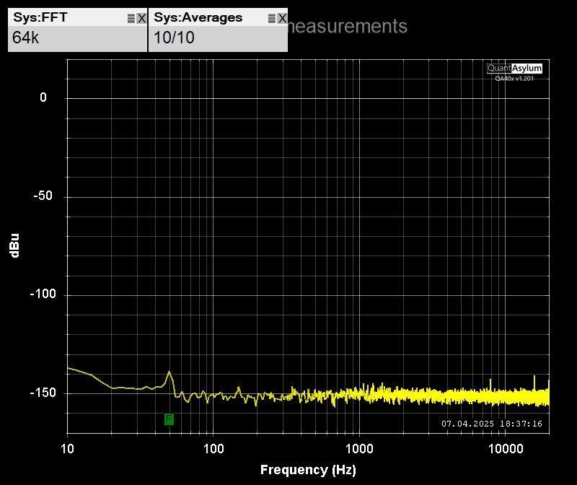
Task: Click the 64k FFT size value
Action: (x=25, y=38)
